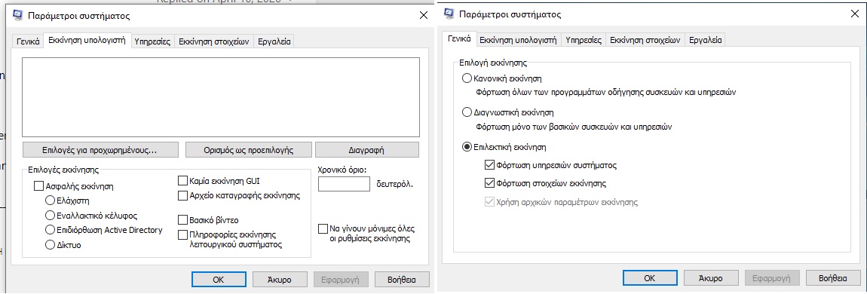Tick the Βασικό βίντεο checkbox

click(183, 219)
